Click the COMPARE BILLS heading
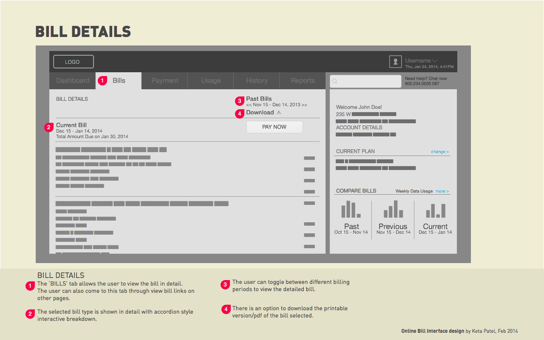Image resolution: width=544 pixels, height=340 pixels. click(356, 191)
